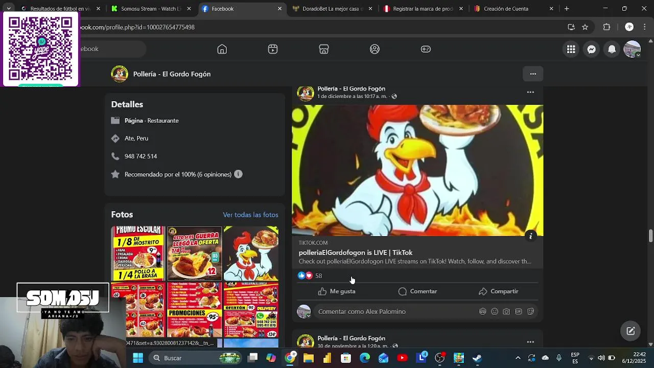Open the 'Promociones' photo thumbnail

coord(195,310)
